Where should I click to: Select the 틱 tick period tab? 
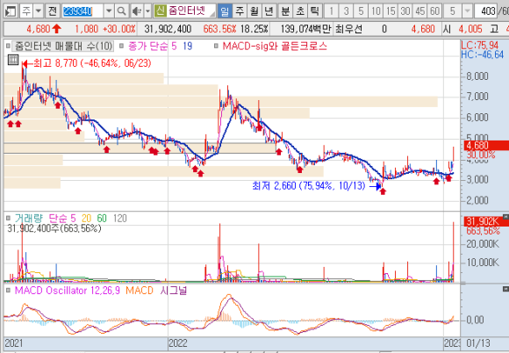tap(314, 11)
